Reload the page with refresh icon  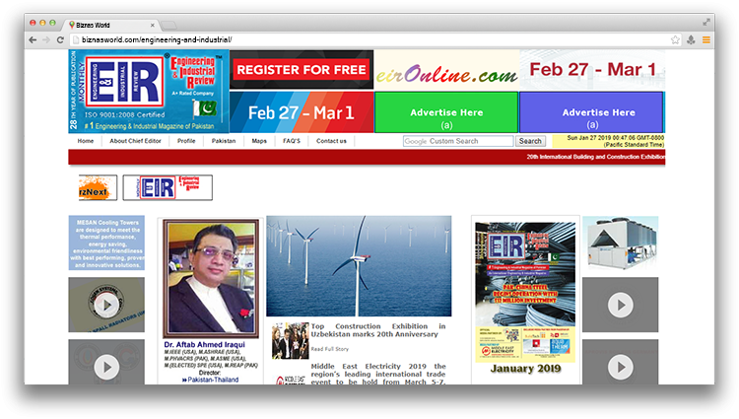click(x=61, y=39)
